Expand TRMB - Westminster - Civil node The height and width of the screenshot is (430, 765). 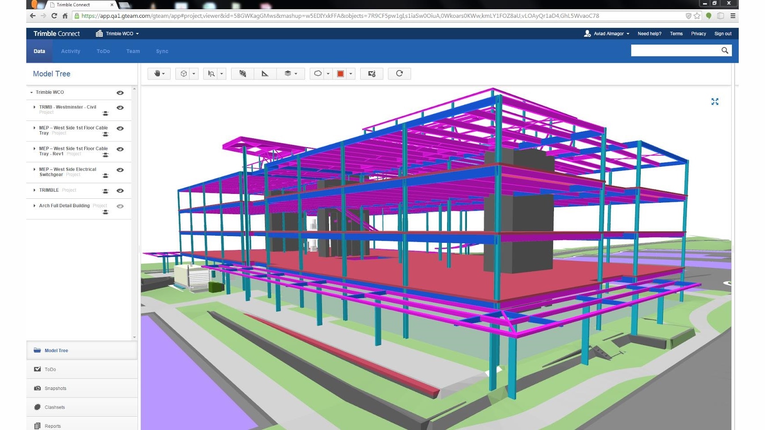tap(34, 107)
